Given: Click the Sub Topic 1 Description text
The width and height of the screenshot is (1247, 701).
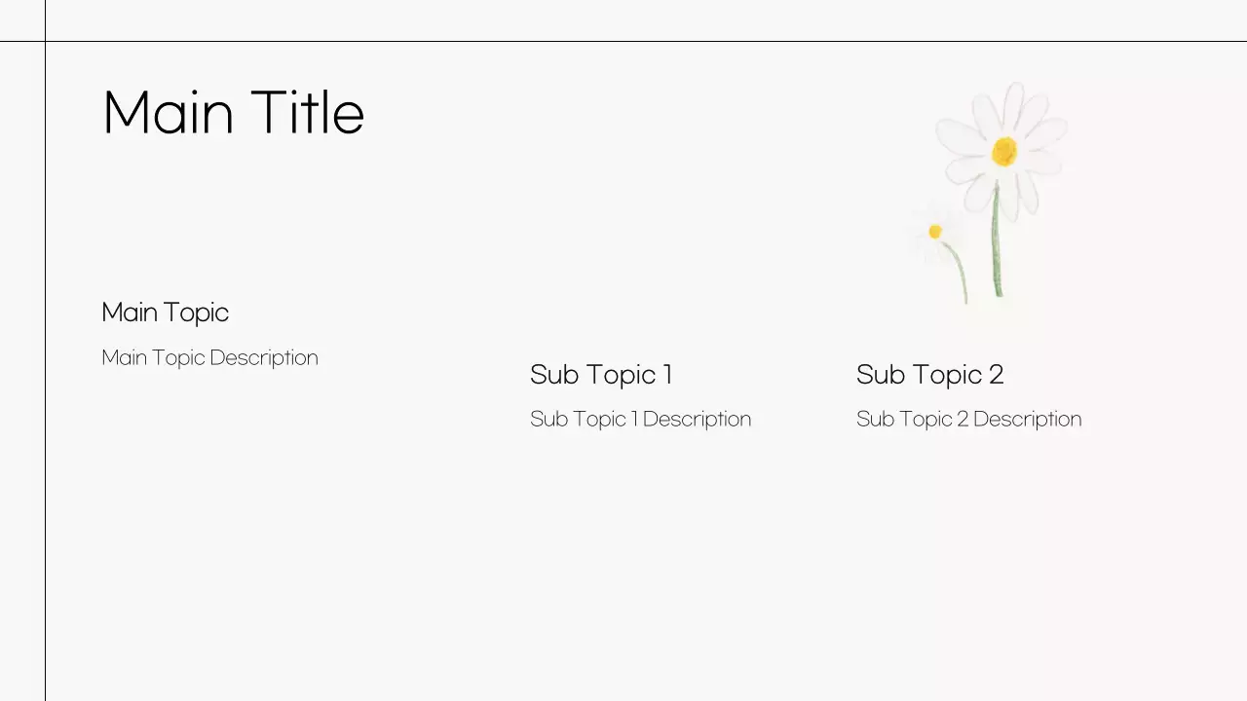Looking at the screenshot, I should coord(640,419).
